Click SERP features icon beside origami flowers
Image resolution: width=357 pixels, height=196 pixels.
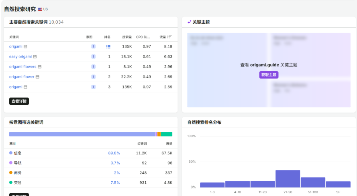pyautogui.click(x=40, y=67)
